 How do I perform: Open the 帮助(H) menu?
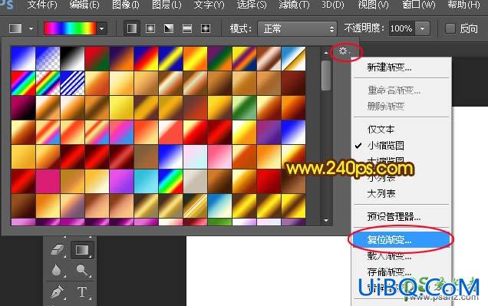(463, 5)
